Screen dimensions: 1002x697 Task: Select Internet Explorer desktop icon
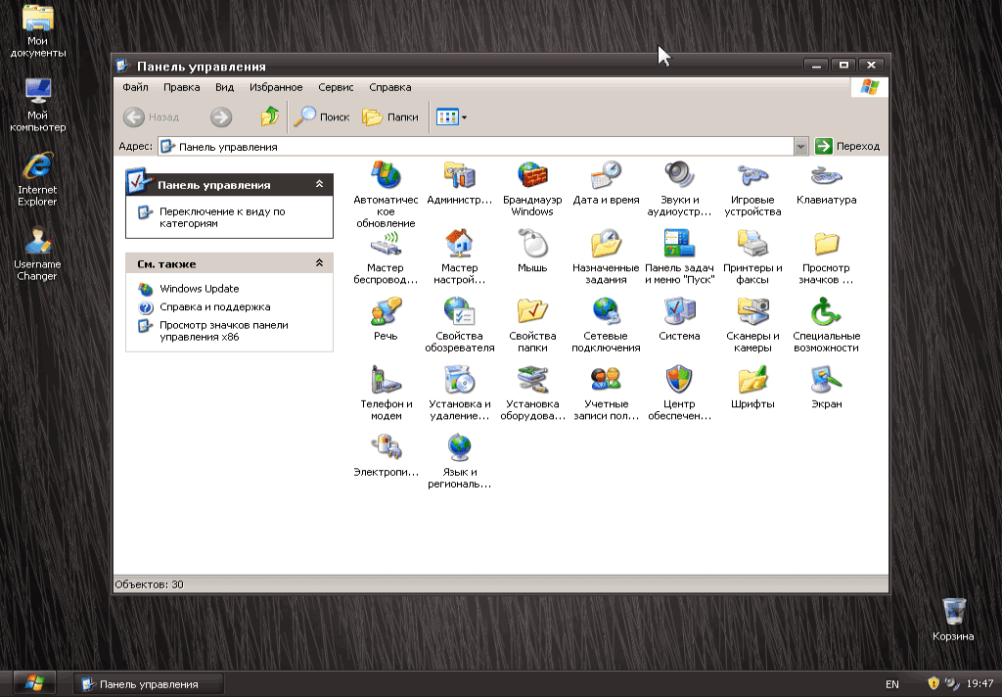38,179
